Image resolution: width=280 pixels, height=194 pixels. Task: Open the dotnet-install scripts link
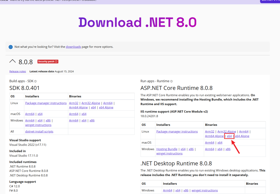[39, 131]
